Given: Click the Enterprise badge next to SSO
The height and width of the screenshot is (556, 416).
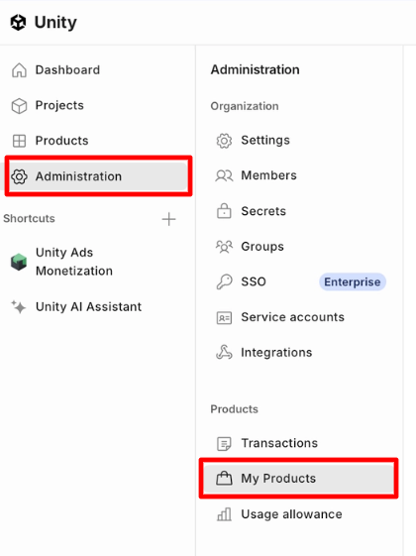Looking at the screenshot, I should pyautogui.click(x=353, y=281).
